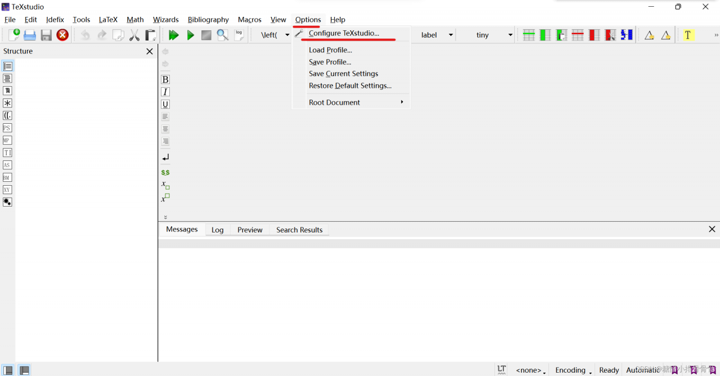Click the Redo arrow icon
This screenshot has height=376, width=720.
tap(102, 35)
